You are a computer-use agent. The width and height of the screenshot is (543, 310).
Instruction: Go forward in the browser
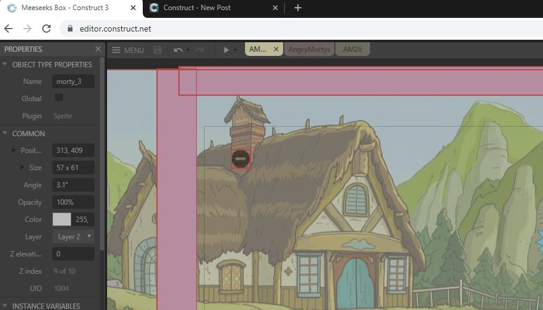(27, 29)
